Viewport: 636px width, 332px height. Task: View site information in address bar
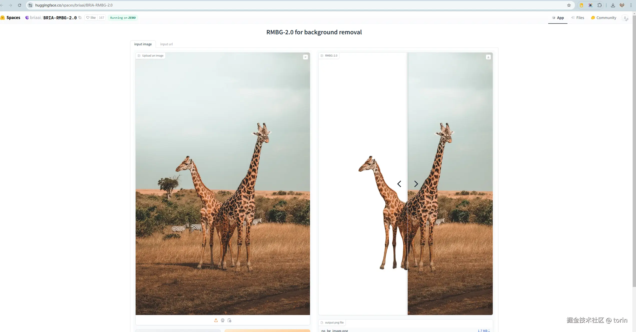[30, 5]
